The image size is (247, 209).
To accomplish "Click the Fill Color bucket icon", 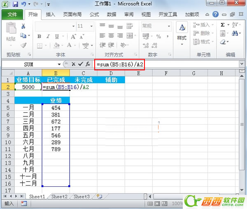I will point(56,46).
